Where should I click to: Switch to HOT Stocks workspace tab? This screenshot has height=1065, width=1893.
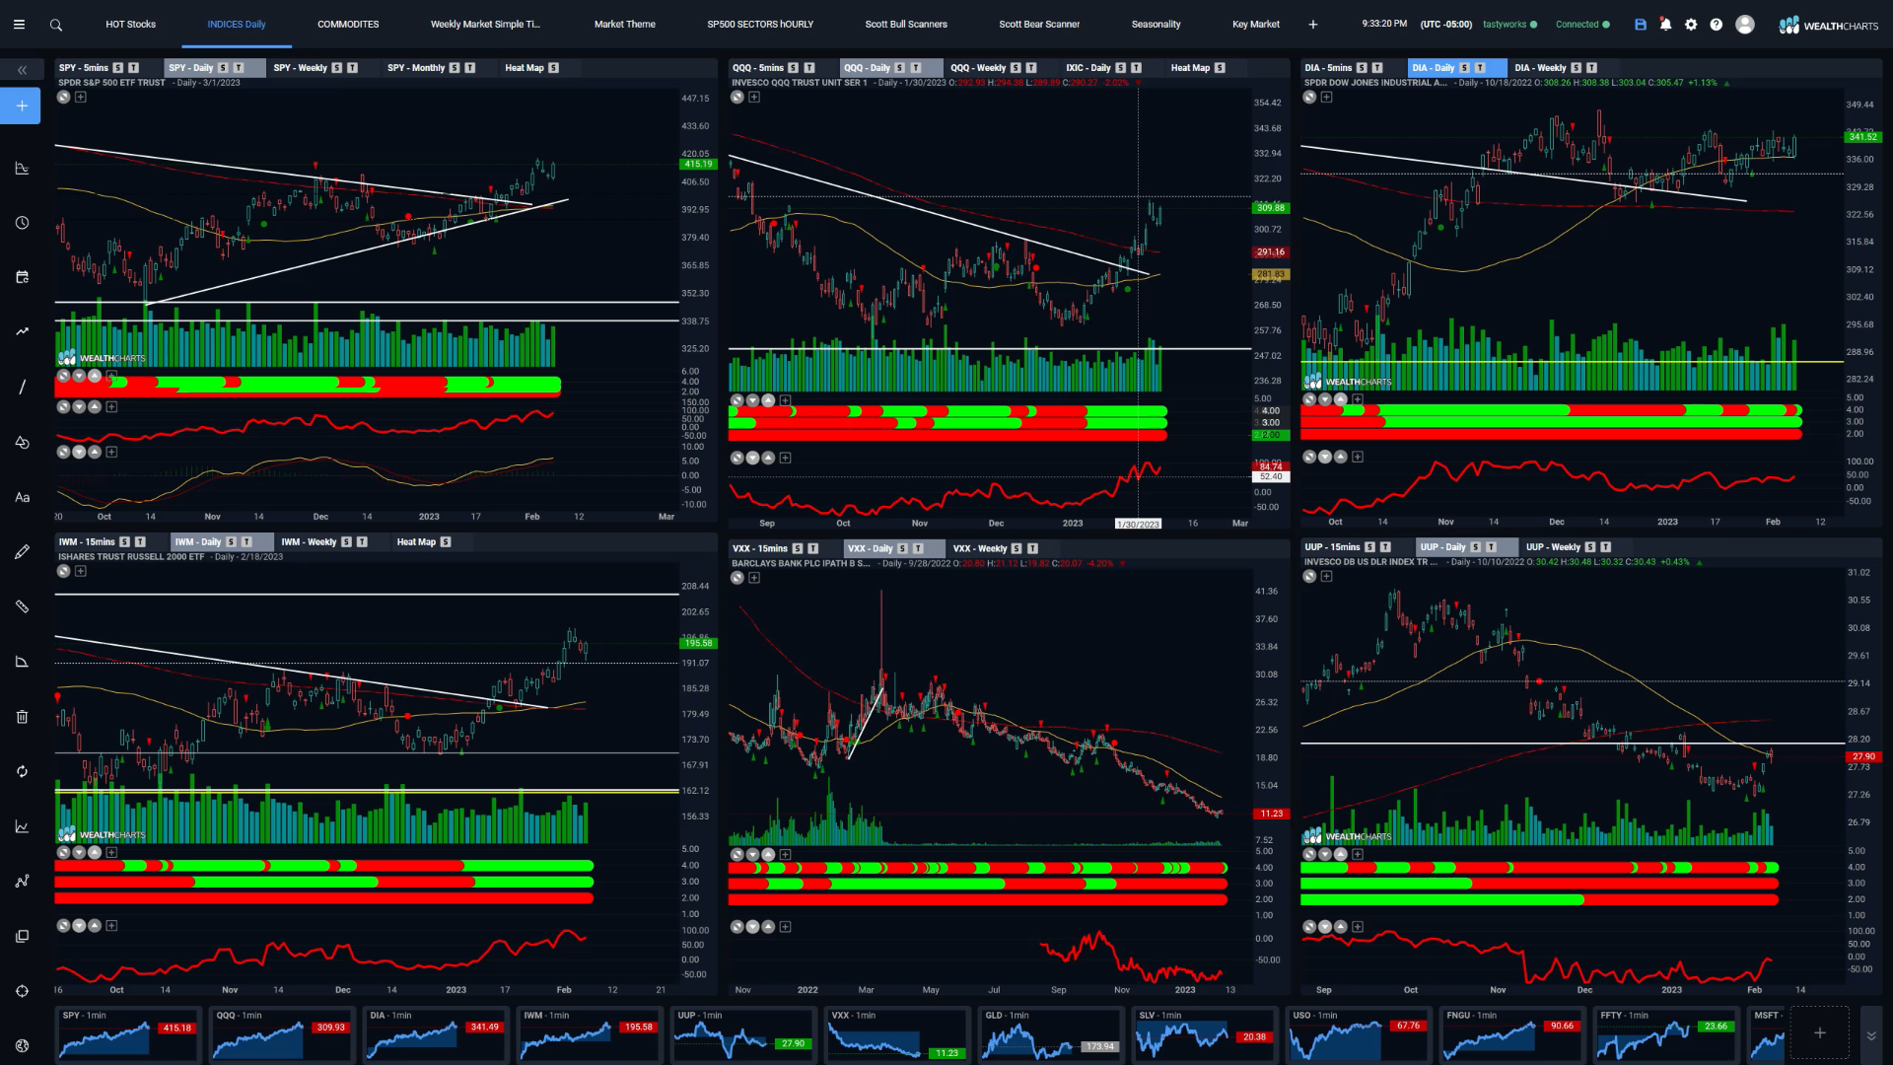[130, 25]
